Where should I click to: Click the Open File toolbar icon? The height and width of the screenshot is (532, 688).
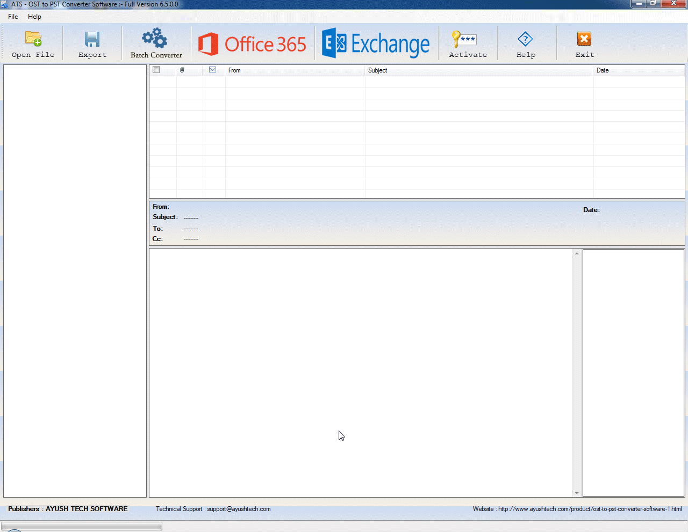click(x=33, y=39)
